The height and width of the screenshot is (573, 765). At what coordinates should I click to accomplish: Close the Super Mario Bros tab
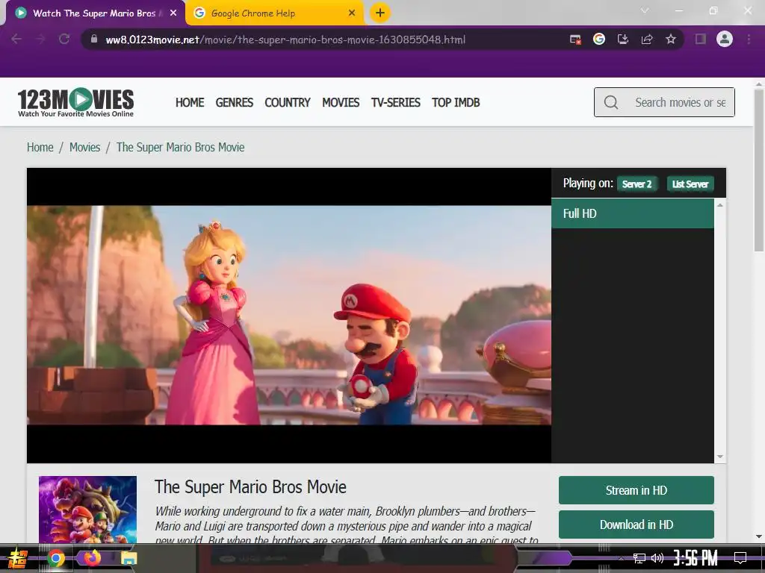tap(173, 13)
